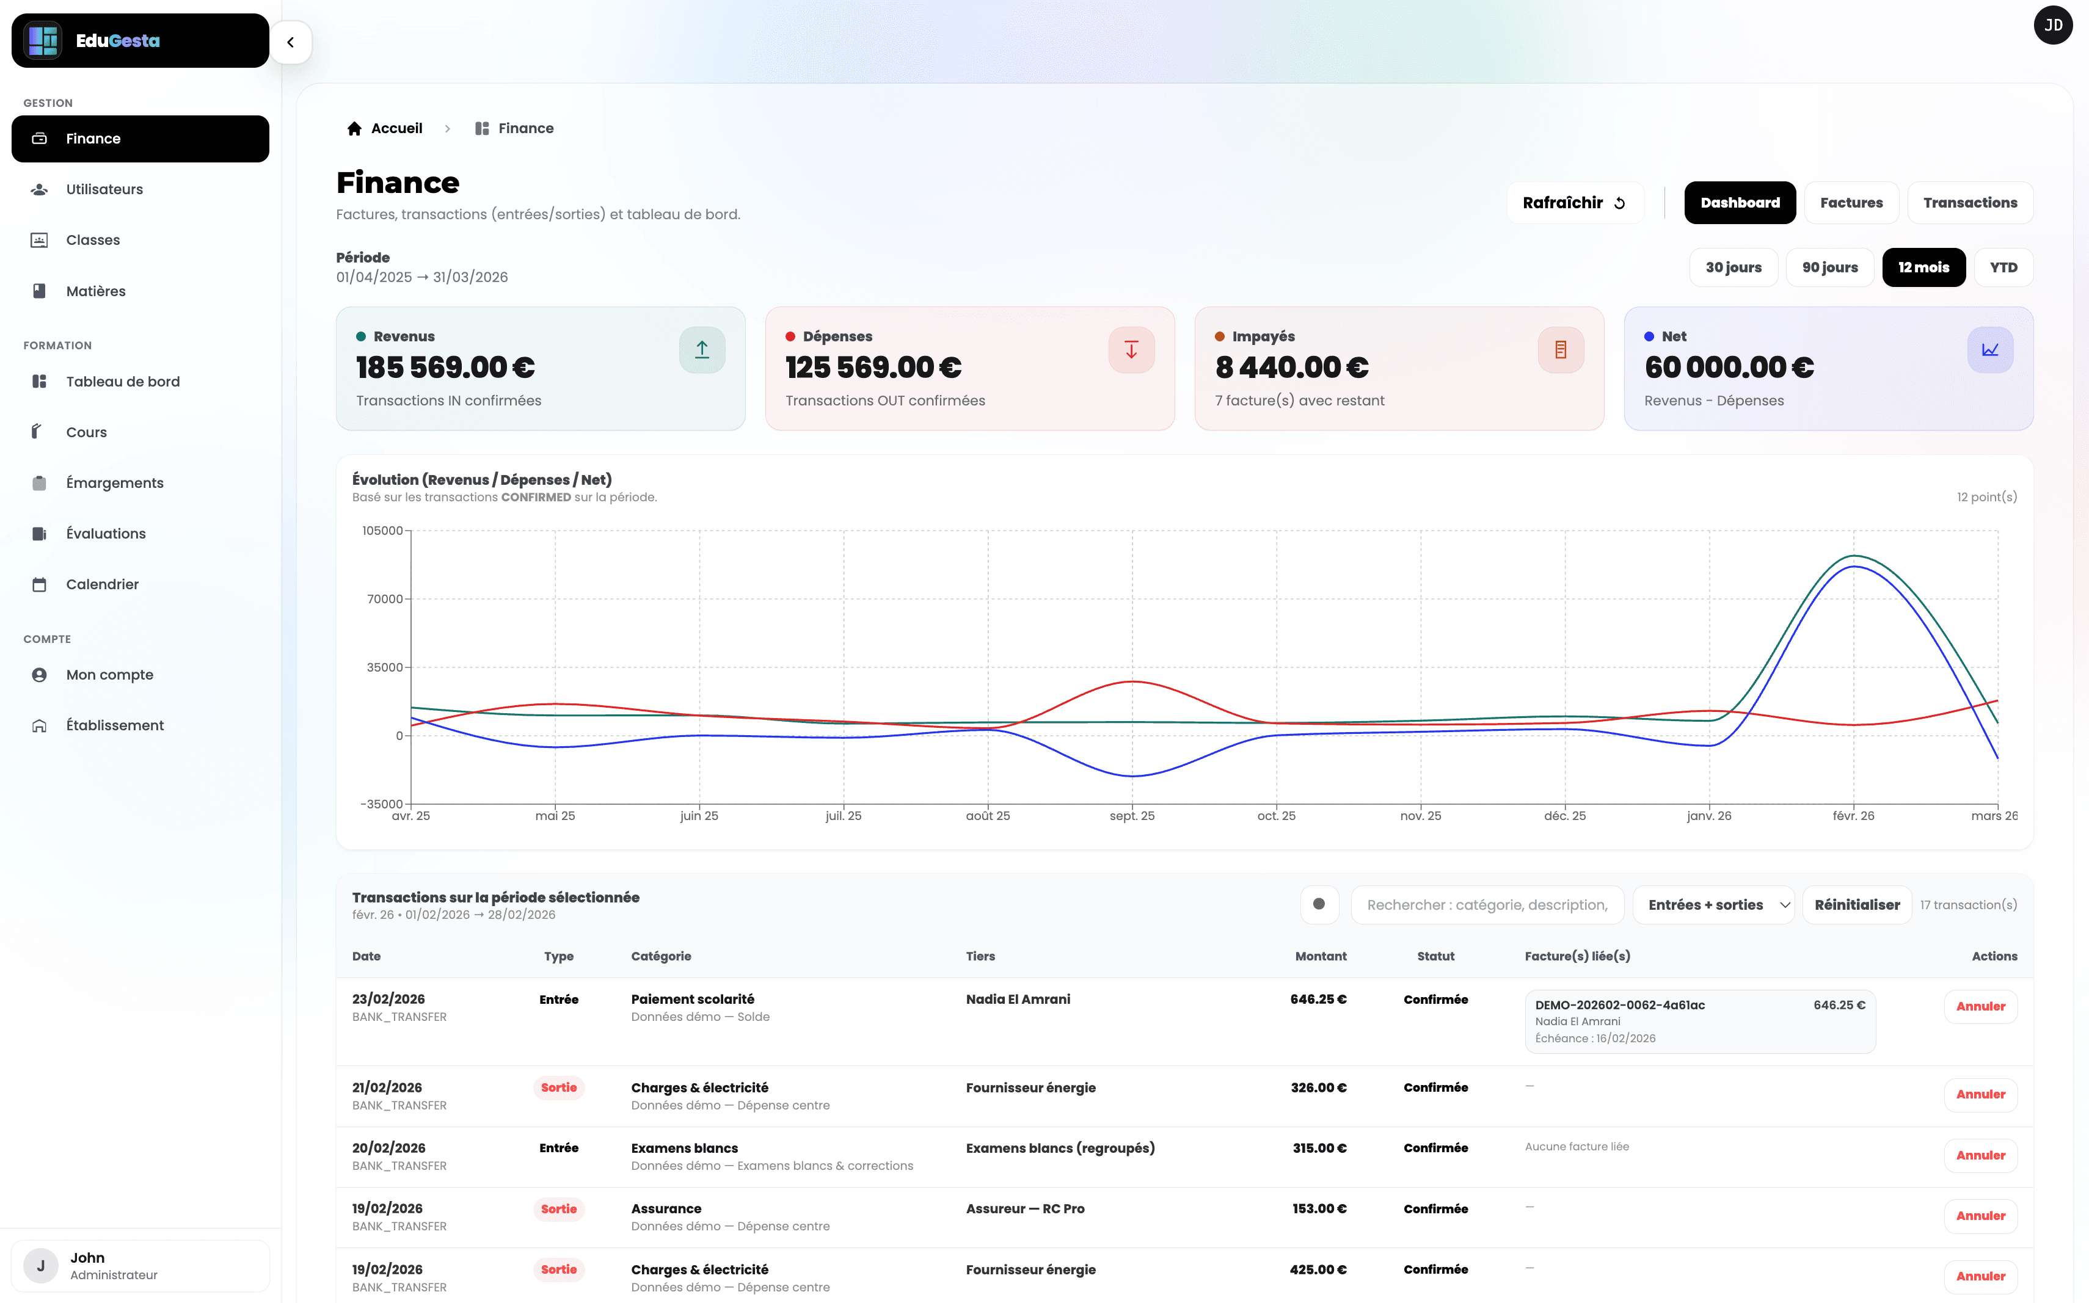
Task: Open Tableau de bord under Formation
Action: [x=123, y=381]
